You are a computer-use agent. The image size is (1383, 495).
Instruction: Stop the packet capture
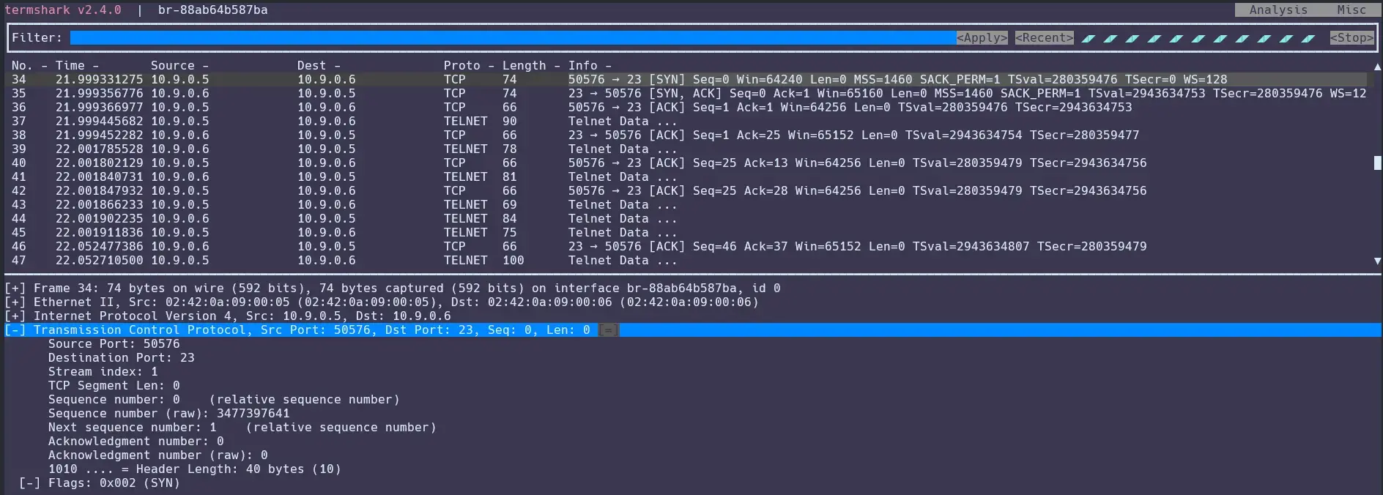tap(1352, 37)
